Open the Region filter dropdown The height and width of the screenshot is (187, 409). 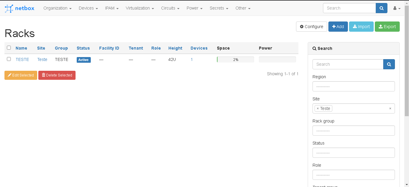(x=354, y=86)
